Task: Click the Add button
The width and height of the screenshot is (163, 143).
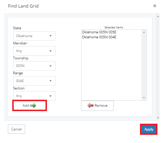Action: pyautogui.click(x=29, y=106)
